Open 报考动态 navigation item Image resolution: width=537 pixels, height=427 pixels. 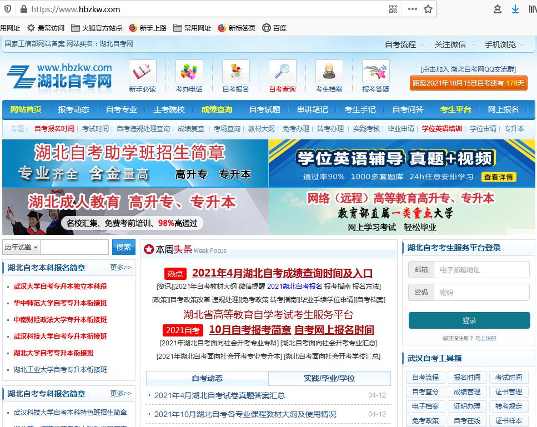(x=74, y=109)
